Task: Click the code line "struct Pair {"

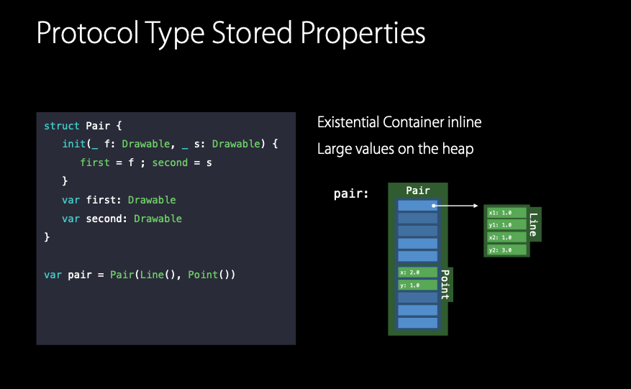Action: pos(83,126)
